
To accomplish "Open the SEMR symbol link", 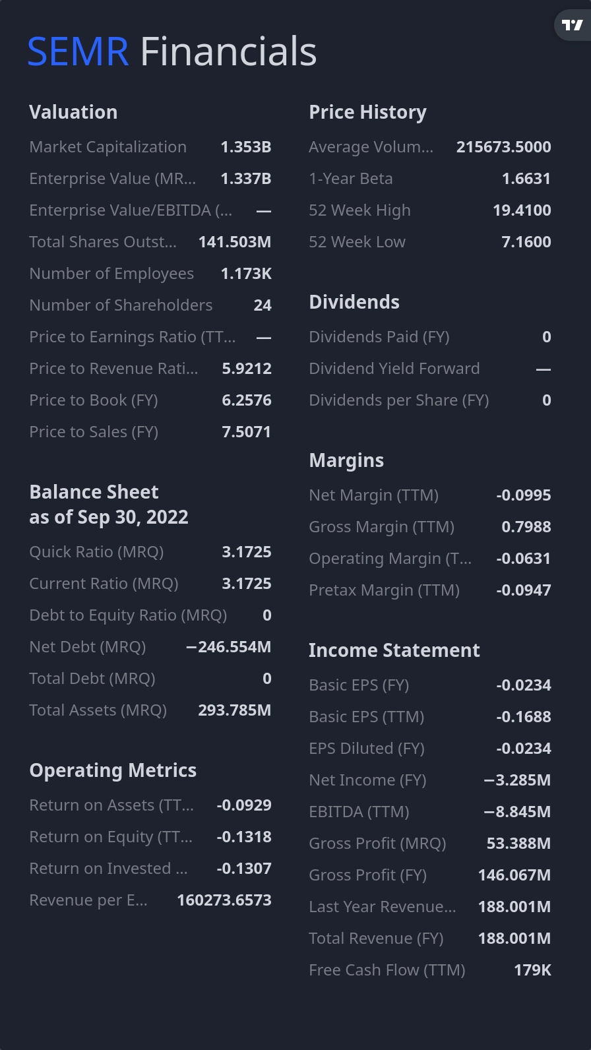I will point(78,52).
